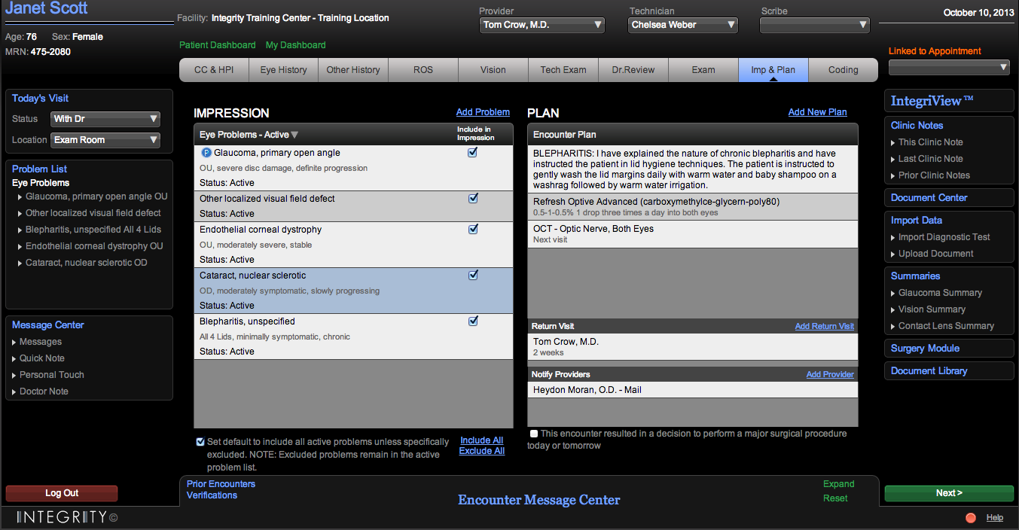Check the major surgical procedure decision box
The image size is (1019, 530).
coord(534,434)
